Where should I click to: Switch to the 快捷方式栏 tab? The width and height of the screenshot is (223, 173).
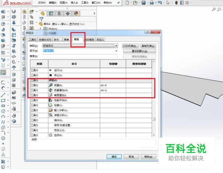point(45,40)
